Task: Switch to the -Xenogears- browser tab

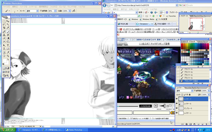Action: (x=144, y=24)
